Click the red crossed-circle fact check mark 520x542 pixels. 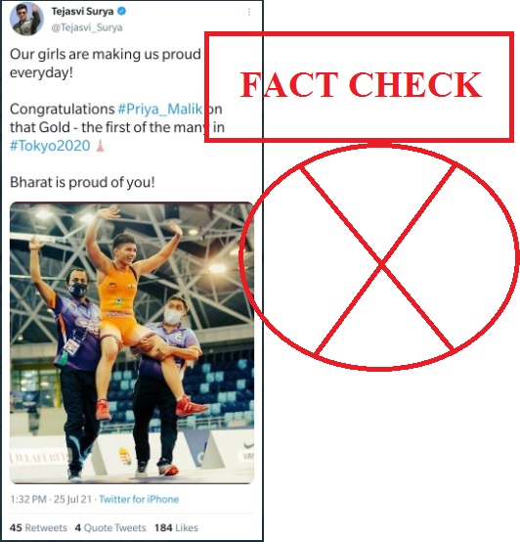(379, 257)
